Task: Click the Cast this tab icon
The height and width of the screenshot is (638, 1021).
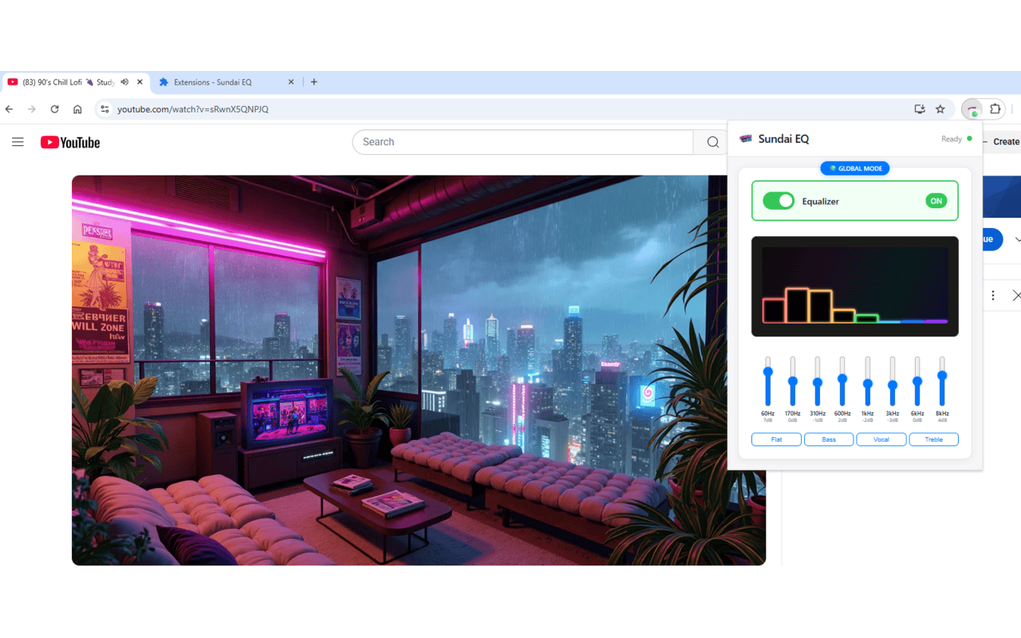Action: click(x=919, y=109)
